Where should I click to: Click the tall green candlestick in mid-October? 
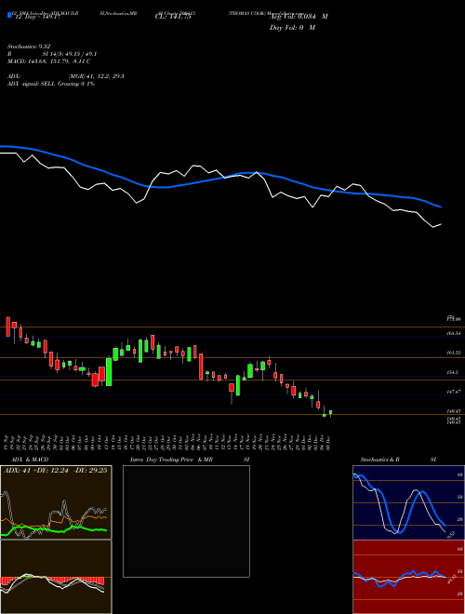click(x=109, y=371)
